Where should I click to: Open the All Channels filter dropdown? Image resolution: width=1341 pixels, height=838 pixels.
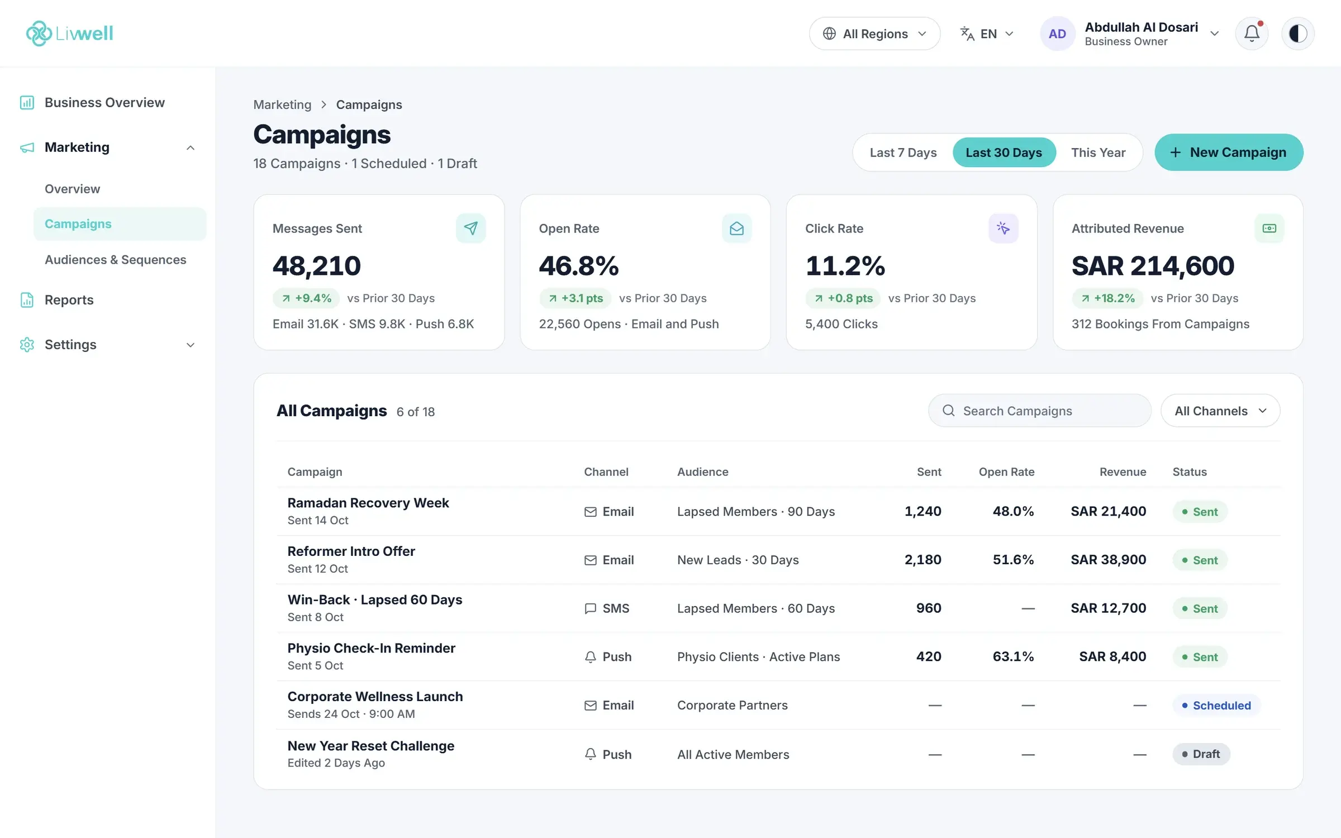click(1220, 411)
